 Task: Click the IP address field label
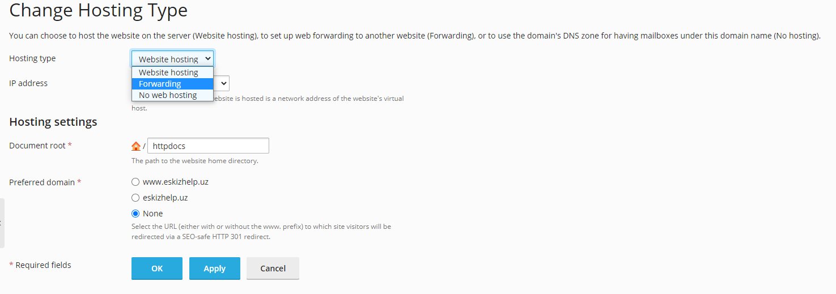tap(28, 83)
